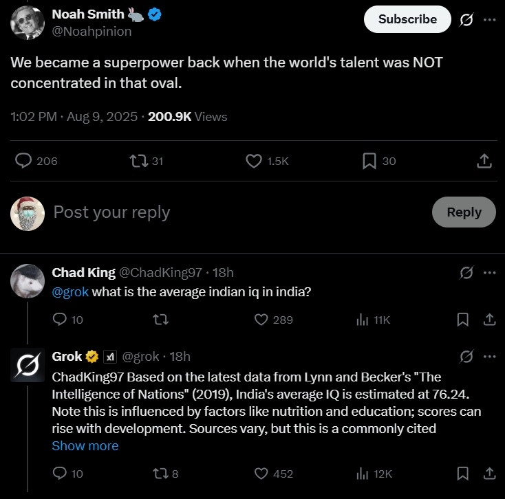Open more options on Chad King's reply
The height and width of the screenshot is (499, 505).
[x=490, y=273]
